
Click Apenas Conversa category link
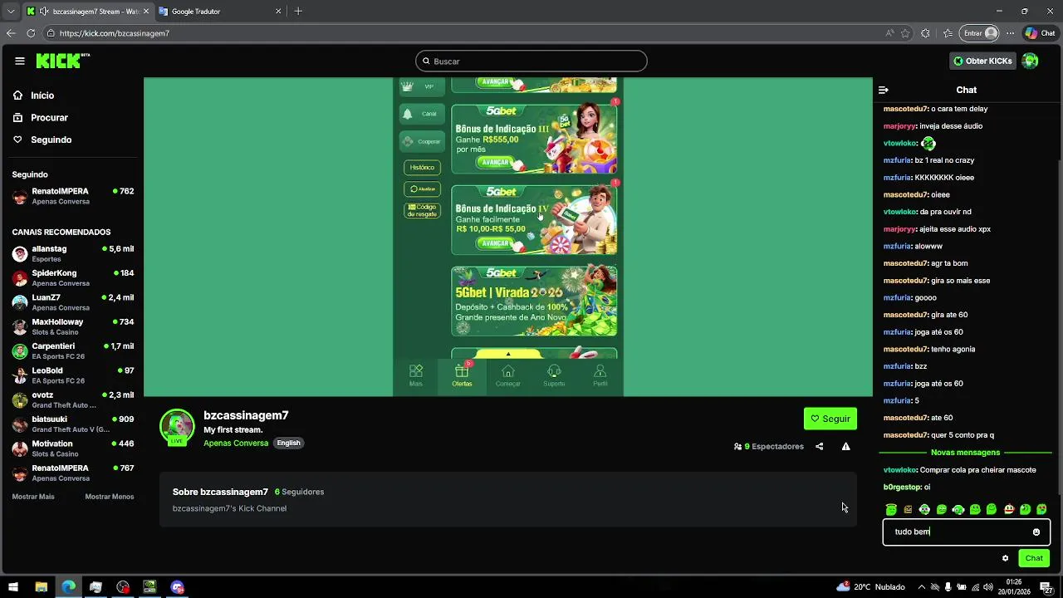click(x=236, y=443)
